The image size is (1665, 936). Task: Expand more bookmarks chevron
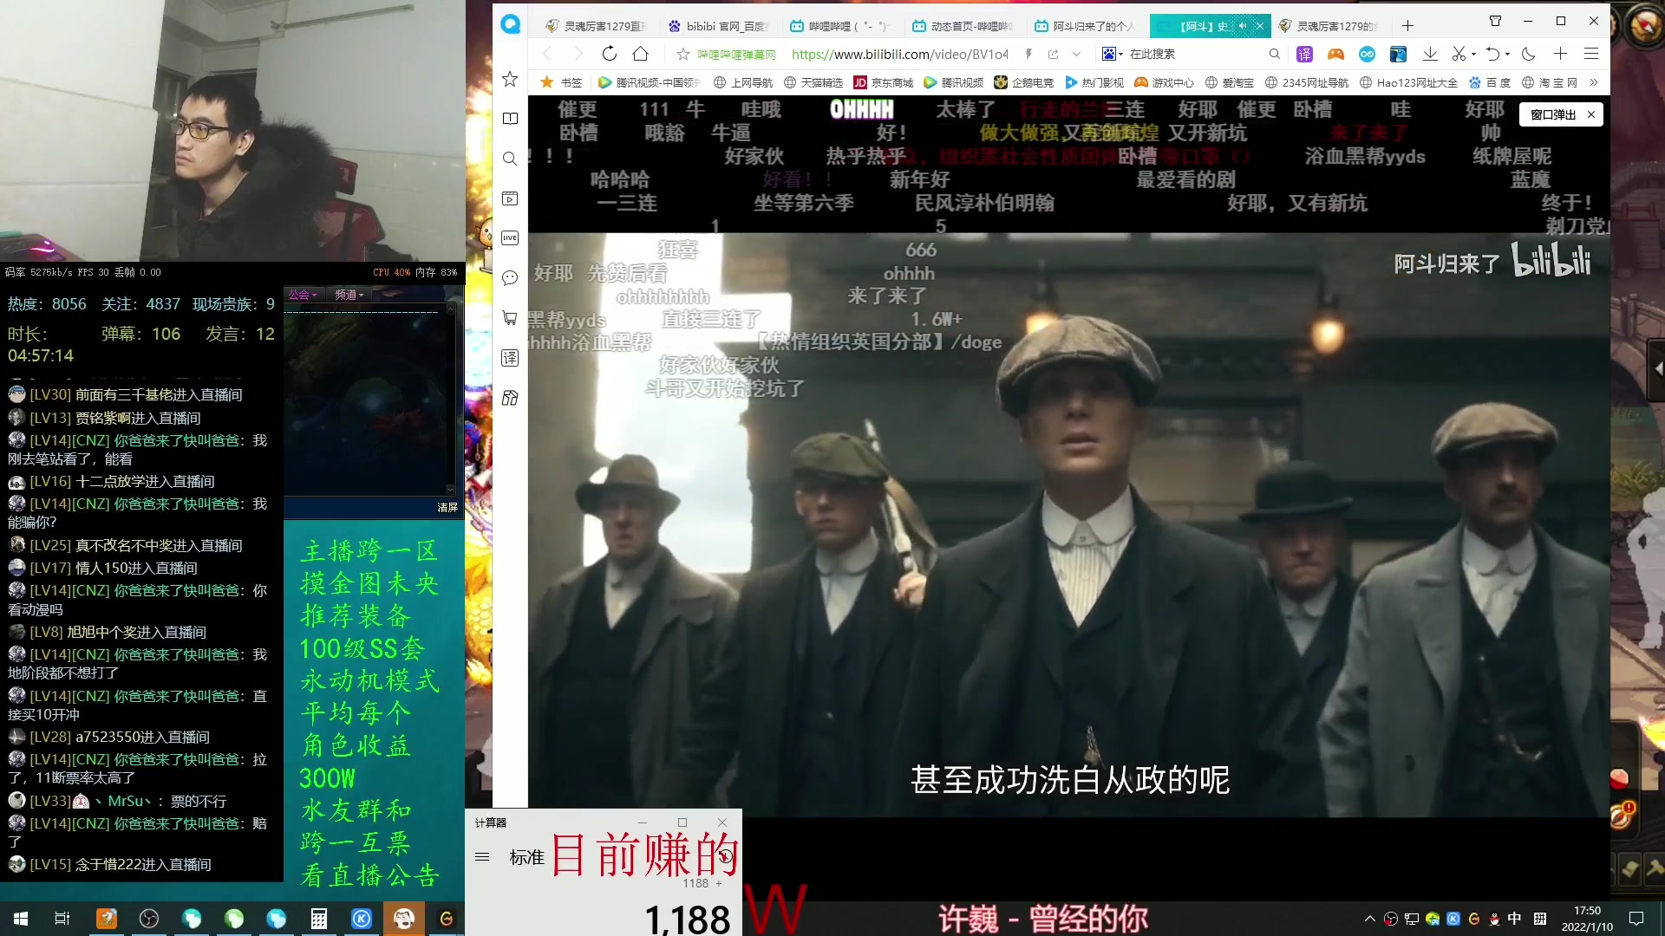tap(1593, 82)
